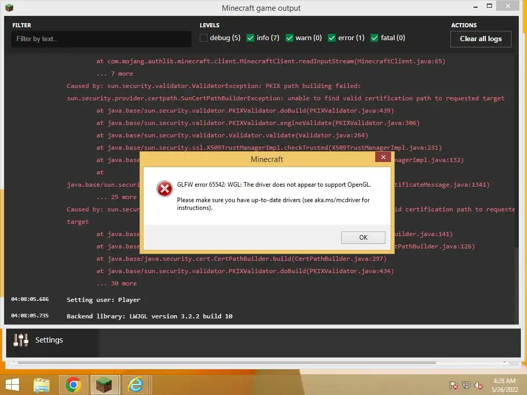Screen dimensions: 527x395
Task: Uncheck the info (7) level checkbox
Action: coord(250,38)
